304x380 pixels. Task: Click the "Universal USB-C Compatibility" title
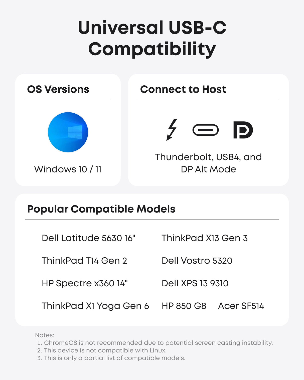click(x=152, y=38)
